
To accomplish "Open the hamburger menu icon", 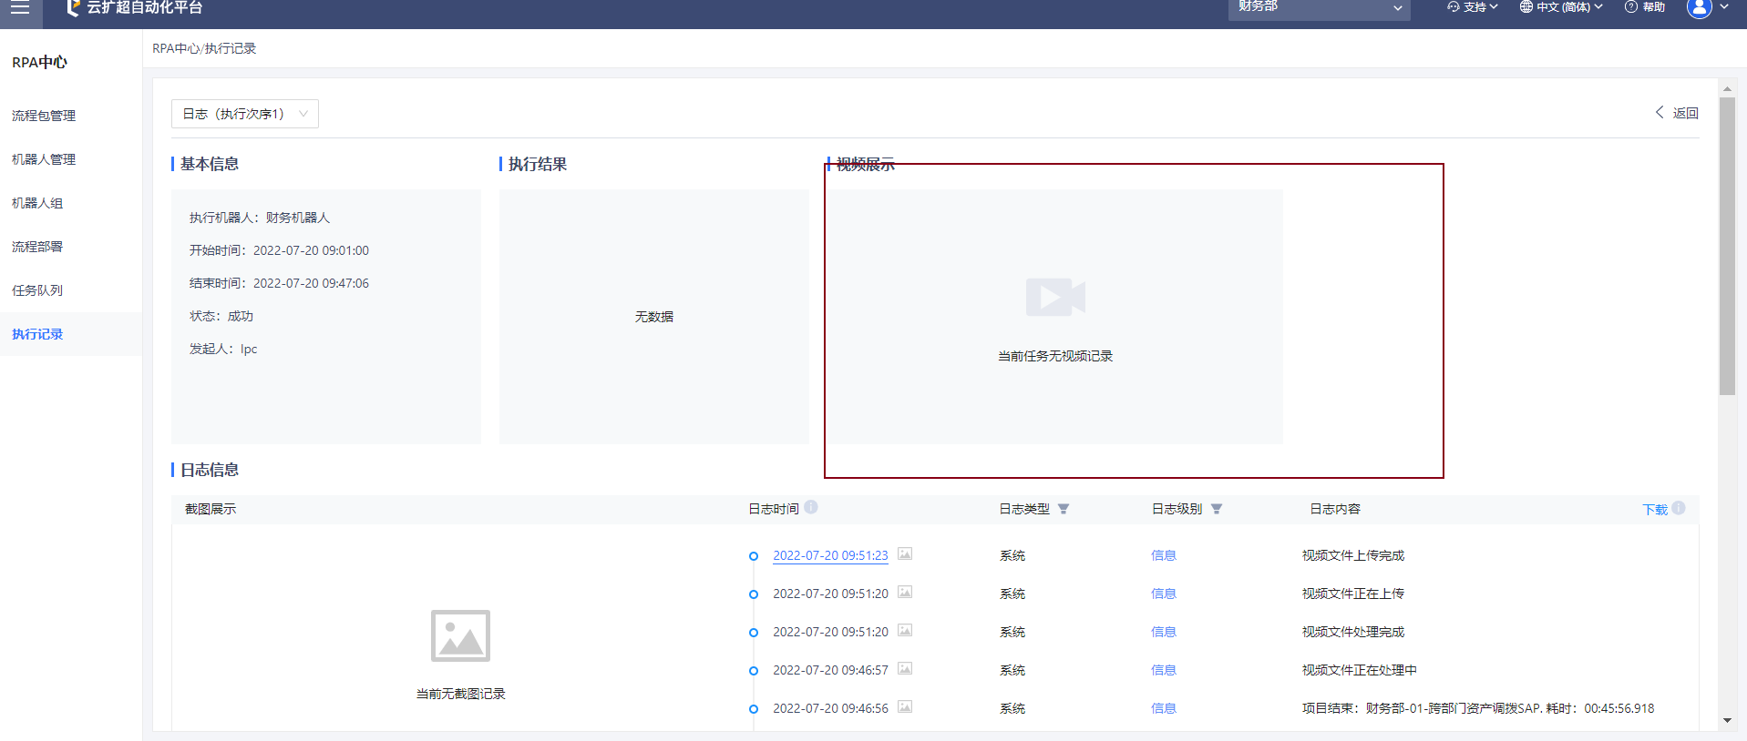I will pyautogui.click(x=20, y=8).
